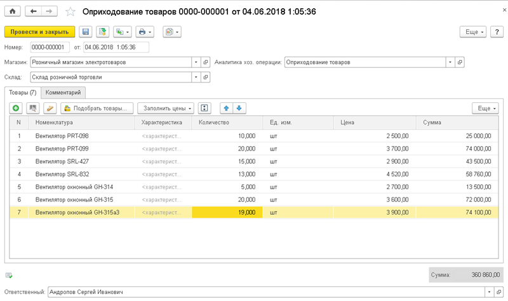This screenshot has height=301, width=508.
Task: Select row Вентилятор оконный GH-315
Action: coord(253,199)
